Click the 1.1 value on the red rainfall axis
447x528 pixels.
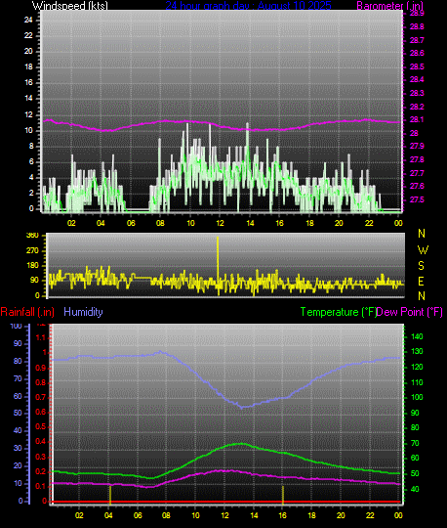click(41, 337)
